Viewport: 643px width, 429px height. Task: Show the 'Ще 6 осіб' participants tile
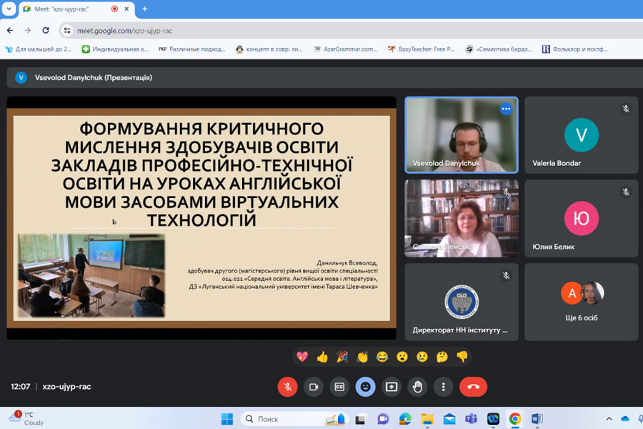581,302
